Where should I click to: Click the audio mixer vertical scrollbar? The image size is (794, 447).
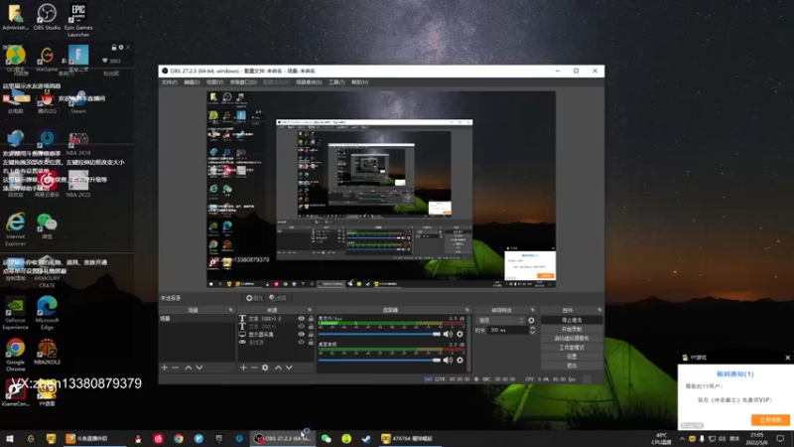tap(468, 344)
